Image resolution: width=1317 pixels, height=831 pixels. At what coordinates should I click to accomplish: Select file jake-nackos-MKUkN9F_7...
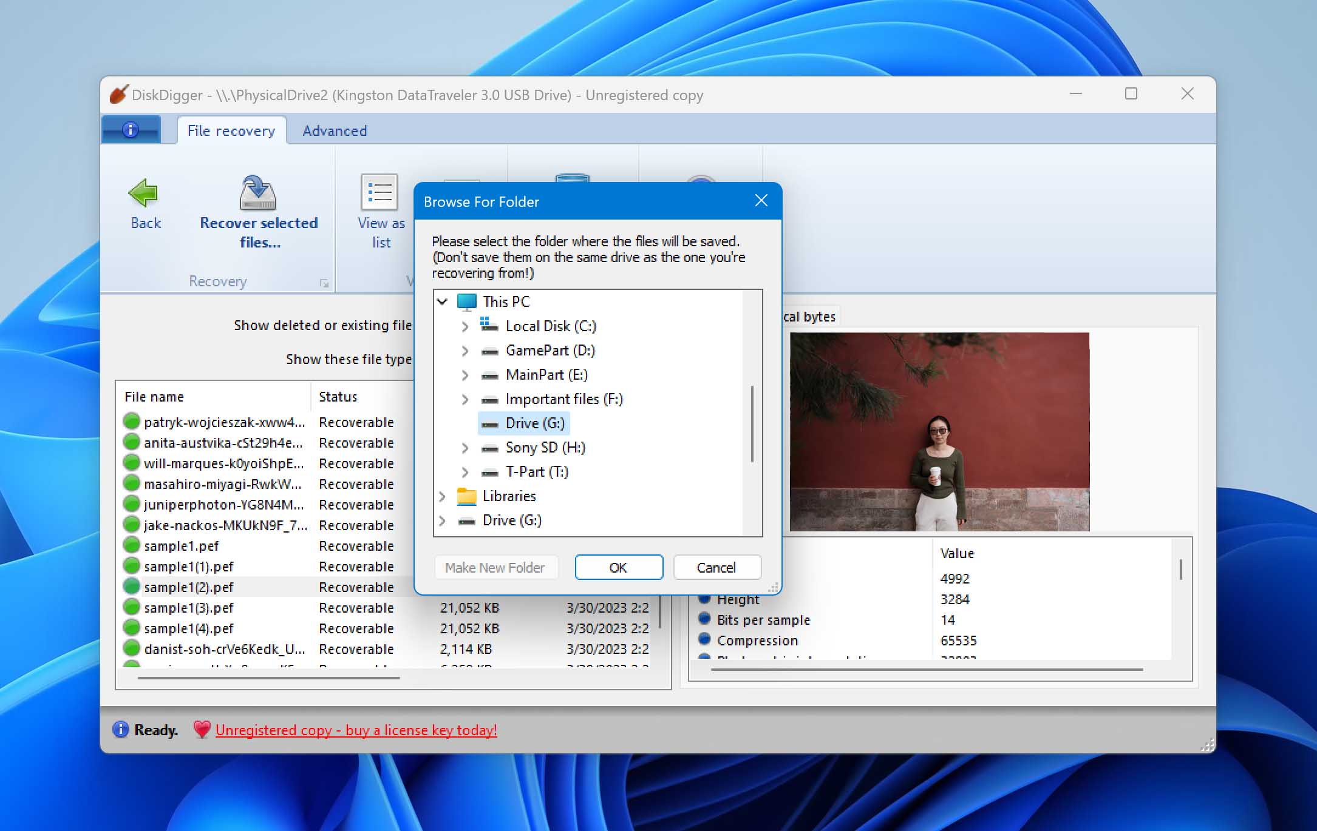226,525
